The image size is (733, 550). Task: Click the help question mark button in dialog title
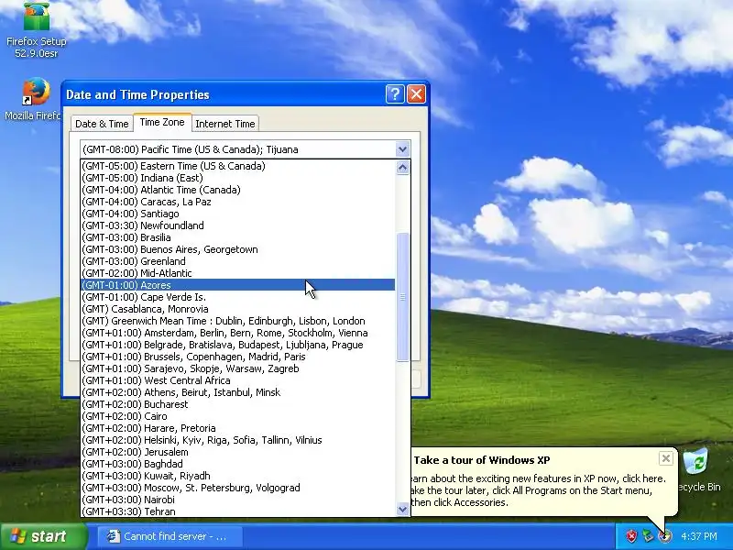click(395, 94)
